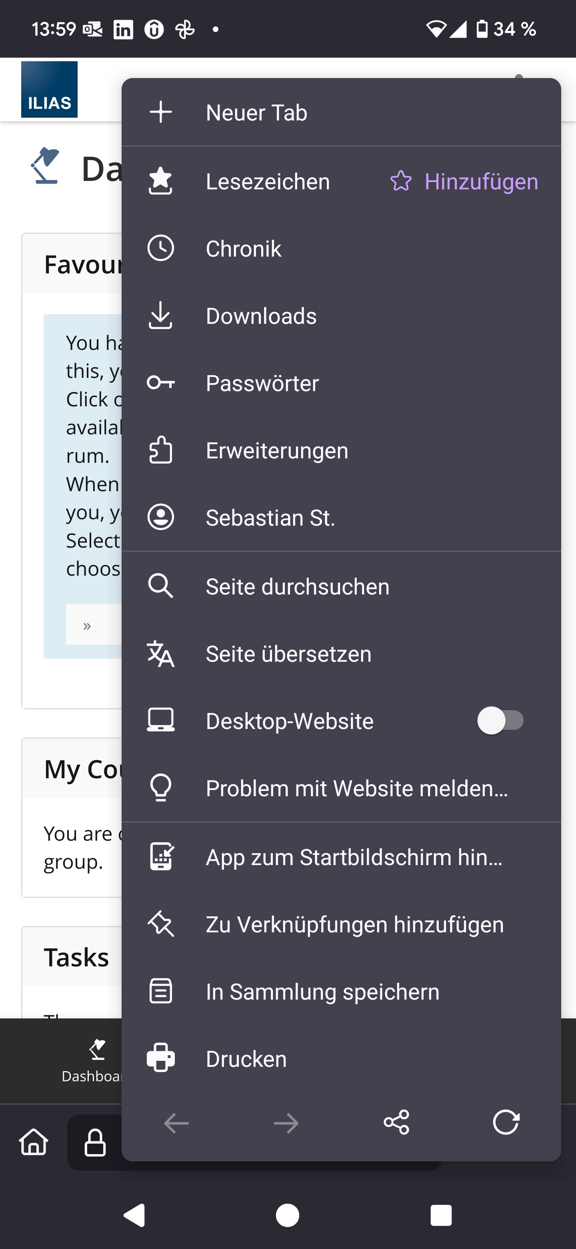Viewport: 576px width, 1249px height.
Task: Tap the Android home circle button
Action: click(x=287, y=1215)
